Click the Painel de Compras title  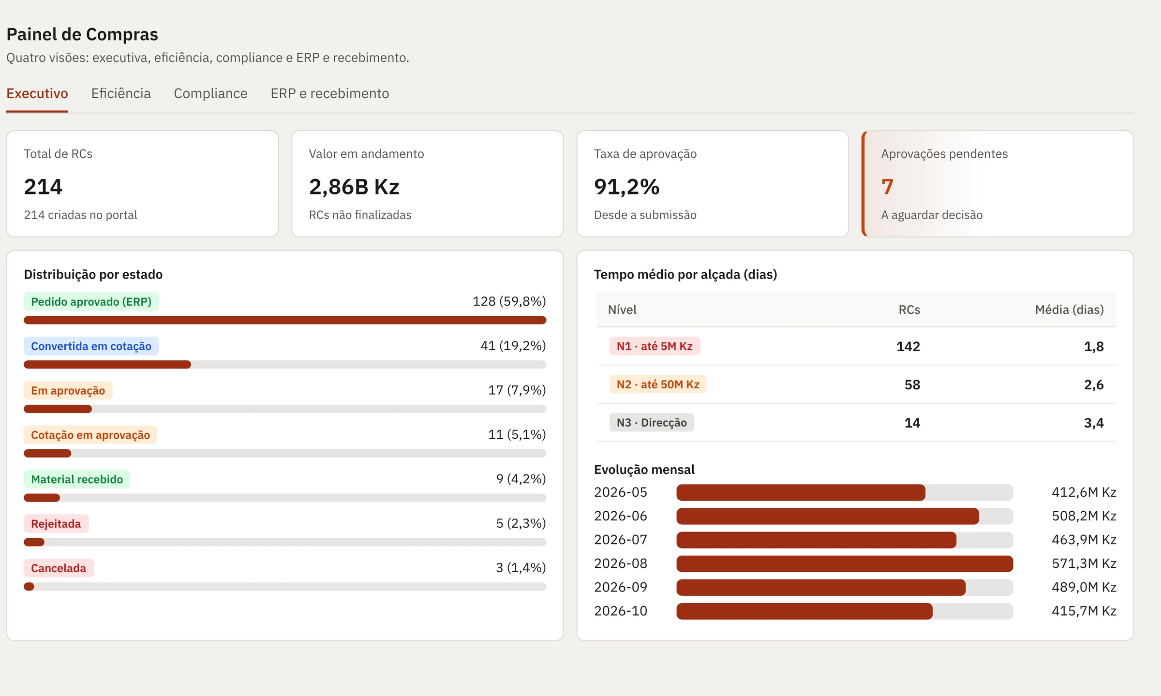(82, 34)
